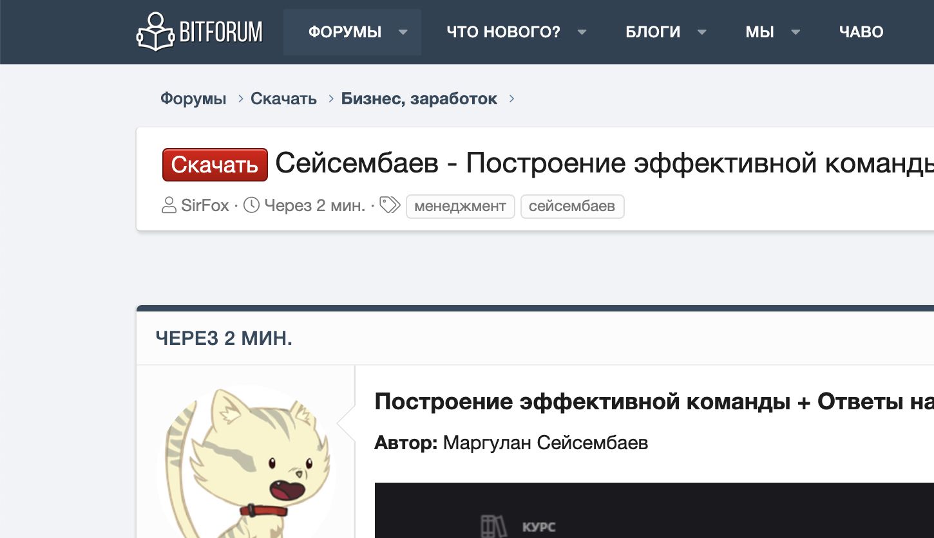Click the BITFORUM logo
The height and width of the screenshot is (538, 934).
[x=200, y=32]
